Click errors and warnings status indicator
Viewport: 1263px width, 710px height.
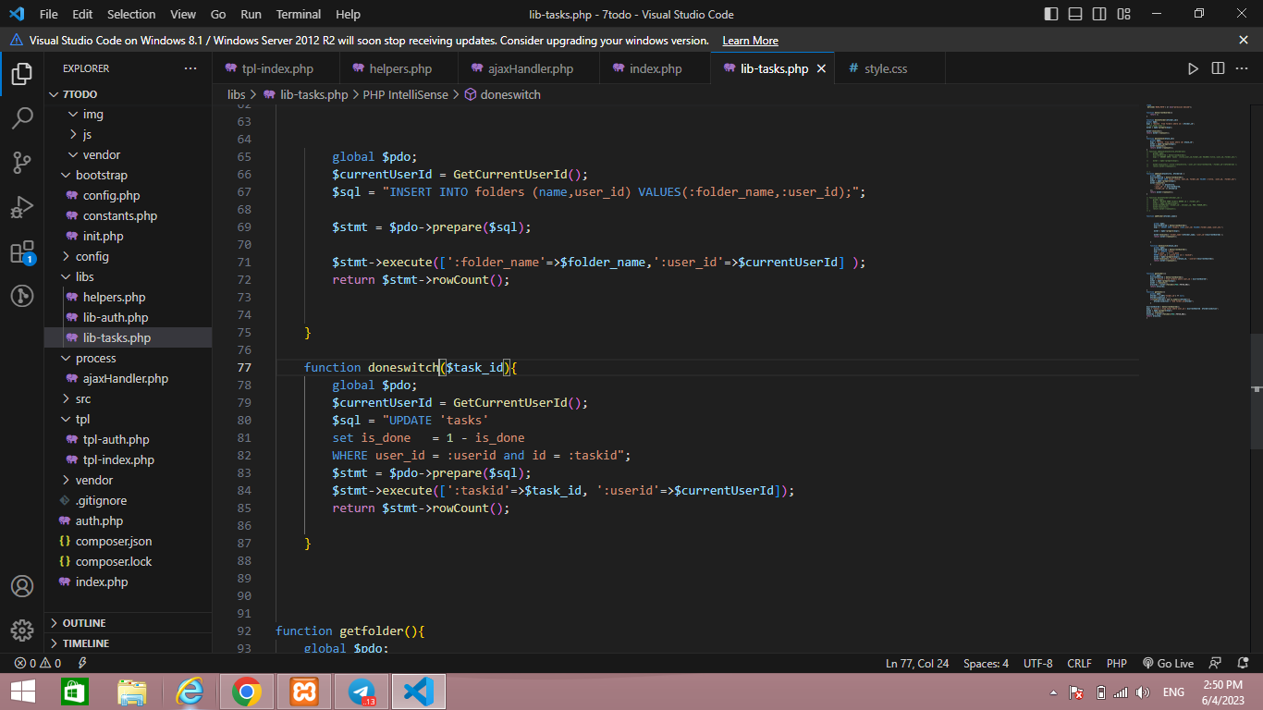pos(38,663)
